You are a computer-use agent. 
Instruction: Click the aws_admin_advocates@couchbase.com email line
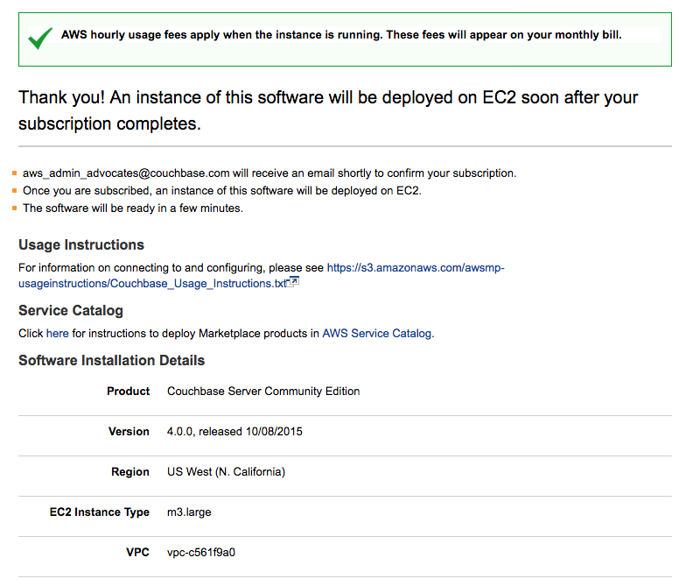pos(269,173)
